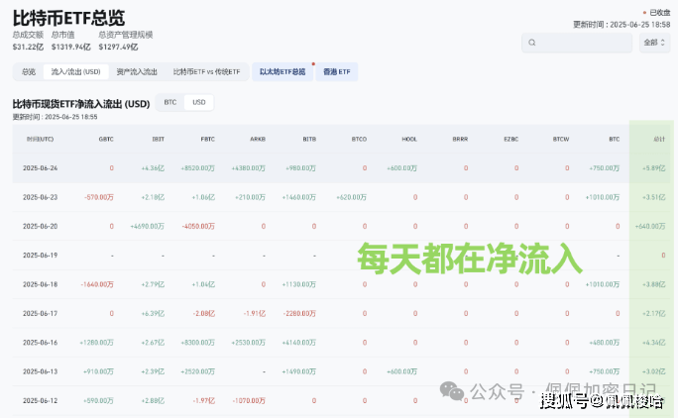Click the search magnifier icon

pos(532,43)
